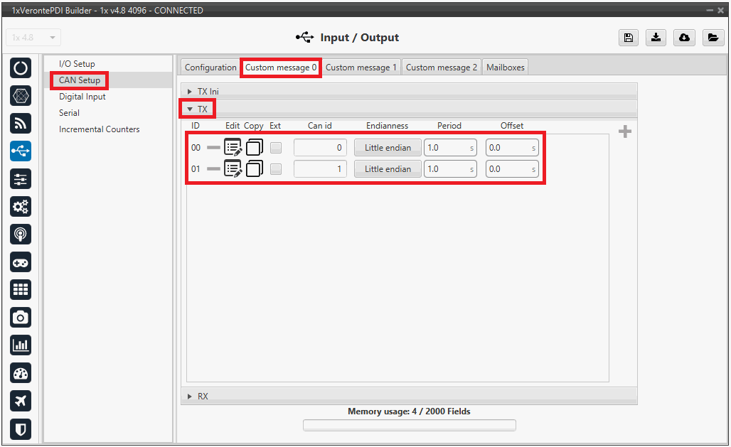This screenshot has width=731, height=447.
Task: Remove message 00 with the minus icon
Action: (213, 148)
